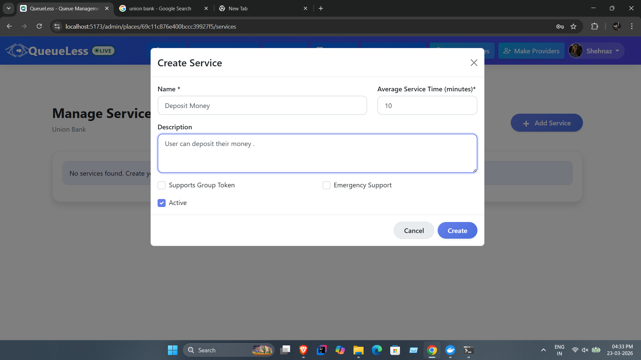
Task: Close the New Tab browser tab
Action: pos(305,8)
